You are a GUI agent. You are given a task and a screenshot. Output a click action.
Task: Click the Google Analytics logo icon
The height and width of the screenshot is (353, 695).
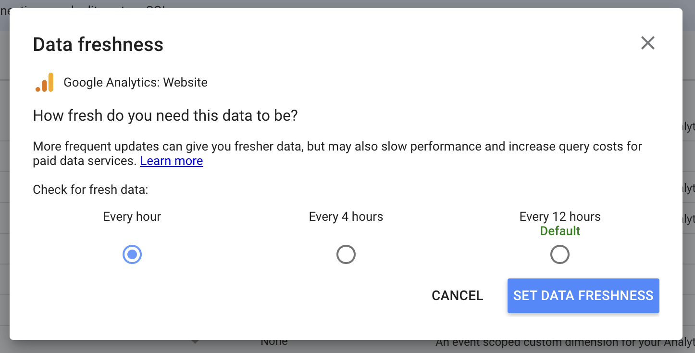pos(44,82)
